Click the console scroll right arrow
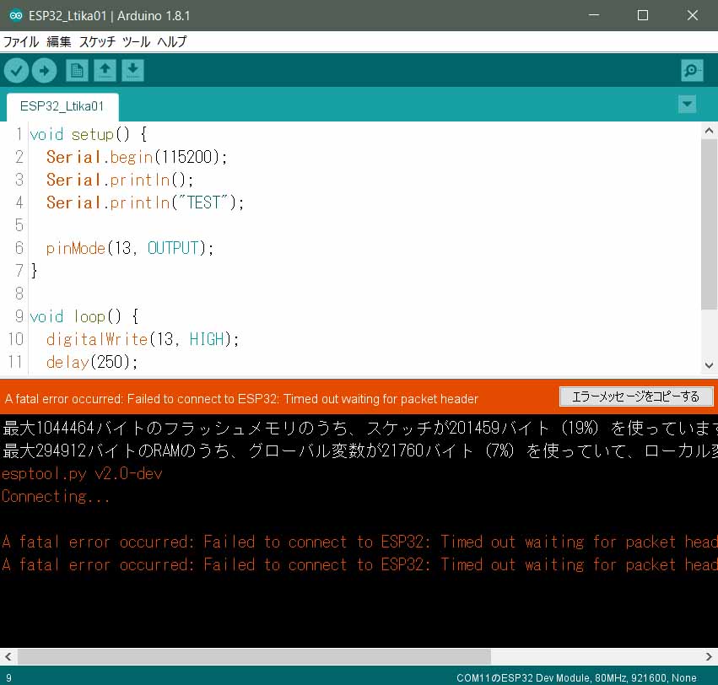Viewport: 718px width, 685px height. [710, 656]
